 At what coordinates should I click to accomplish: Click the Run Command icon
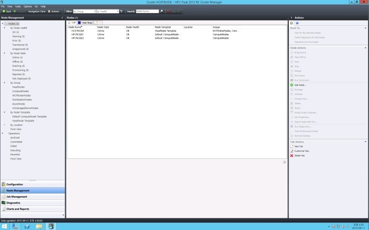(x=292, y=80)
